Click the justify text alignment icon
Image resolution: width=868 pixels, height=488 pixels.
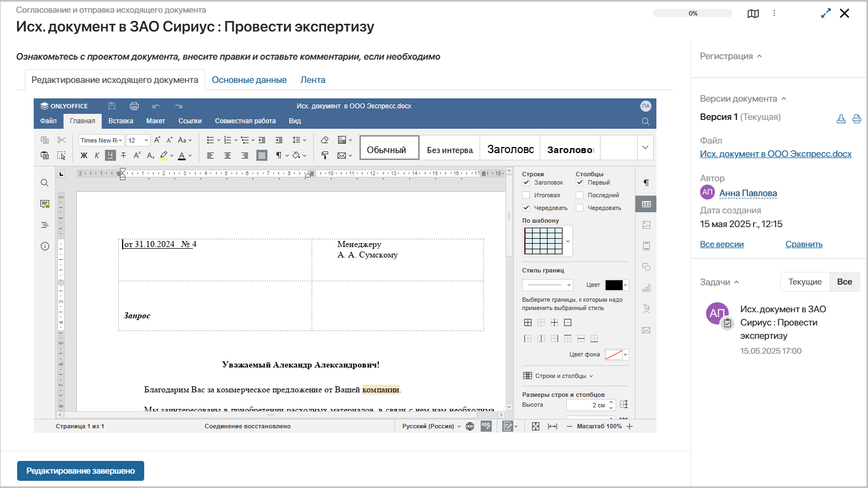click(x=262, y=155)
